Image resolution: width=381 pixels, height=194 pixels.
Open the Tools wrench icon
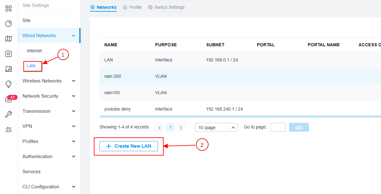coord(9,114)
